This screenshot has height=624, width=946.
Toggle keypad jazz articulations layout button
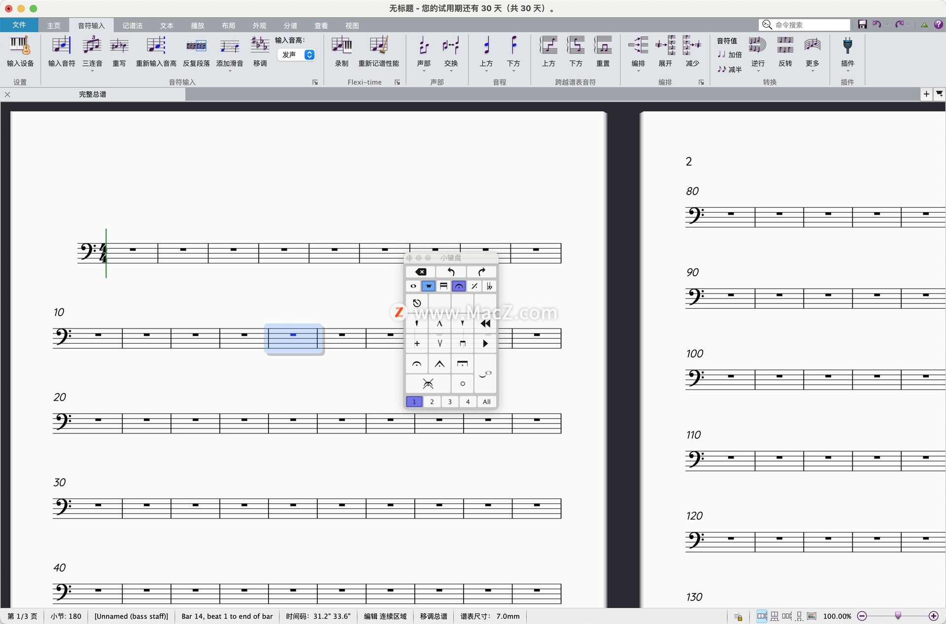(474, 286)
